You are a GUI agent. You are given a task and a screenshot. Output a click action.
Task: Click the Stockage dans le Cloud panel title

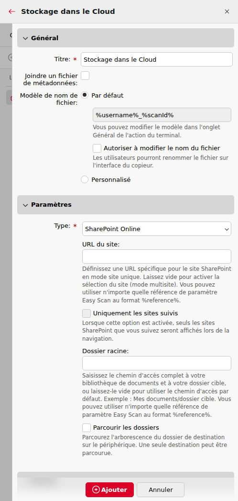click(x=68, y=11)
